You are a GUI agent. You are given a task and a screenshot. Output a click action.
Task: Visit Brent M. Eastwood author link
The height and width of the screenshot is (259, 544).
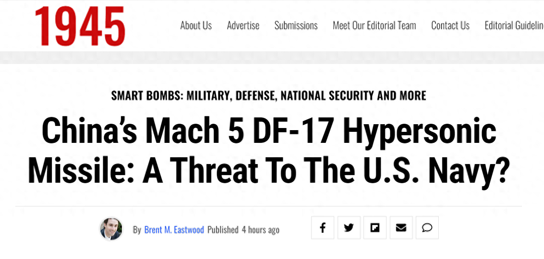(x=174, y=230)
